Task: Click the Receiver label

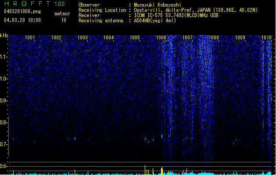Action: (x=89, y=15)
